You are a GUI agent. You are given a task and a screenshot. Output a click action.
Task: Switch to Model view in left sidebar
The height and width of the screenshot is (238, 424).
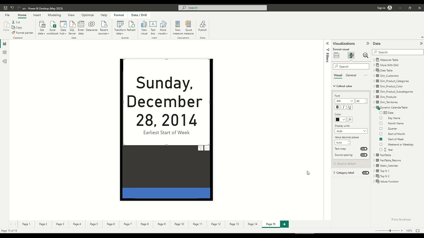pyautogui.click(x=5, y=61)
